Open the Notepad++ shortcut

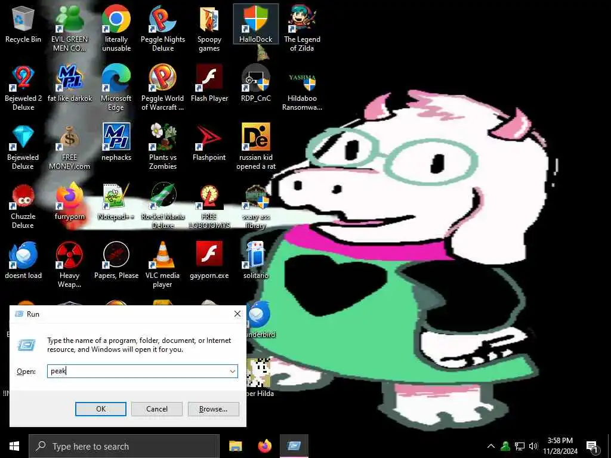click(x=116, y=202)
